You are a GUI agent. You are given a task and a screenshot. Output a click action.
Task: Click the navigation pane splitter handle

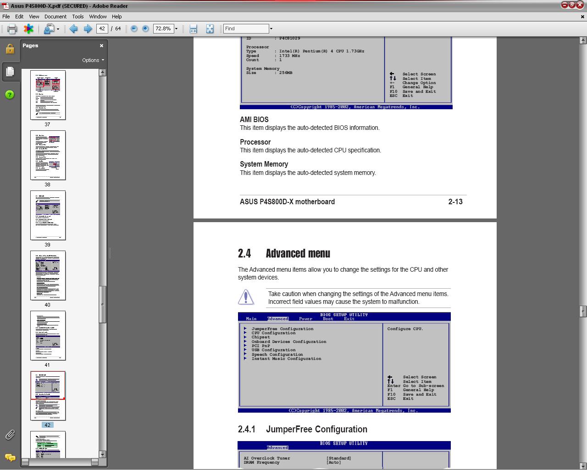click(x=109, y=253)
